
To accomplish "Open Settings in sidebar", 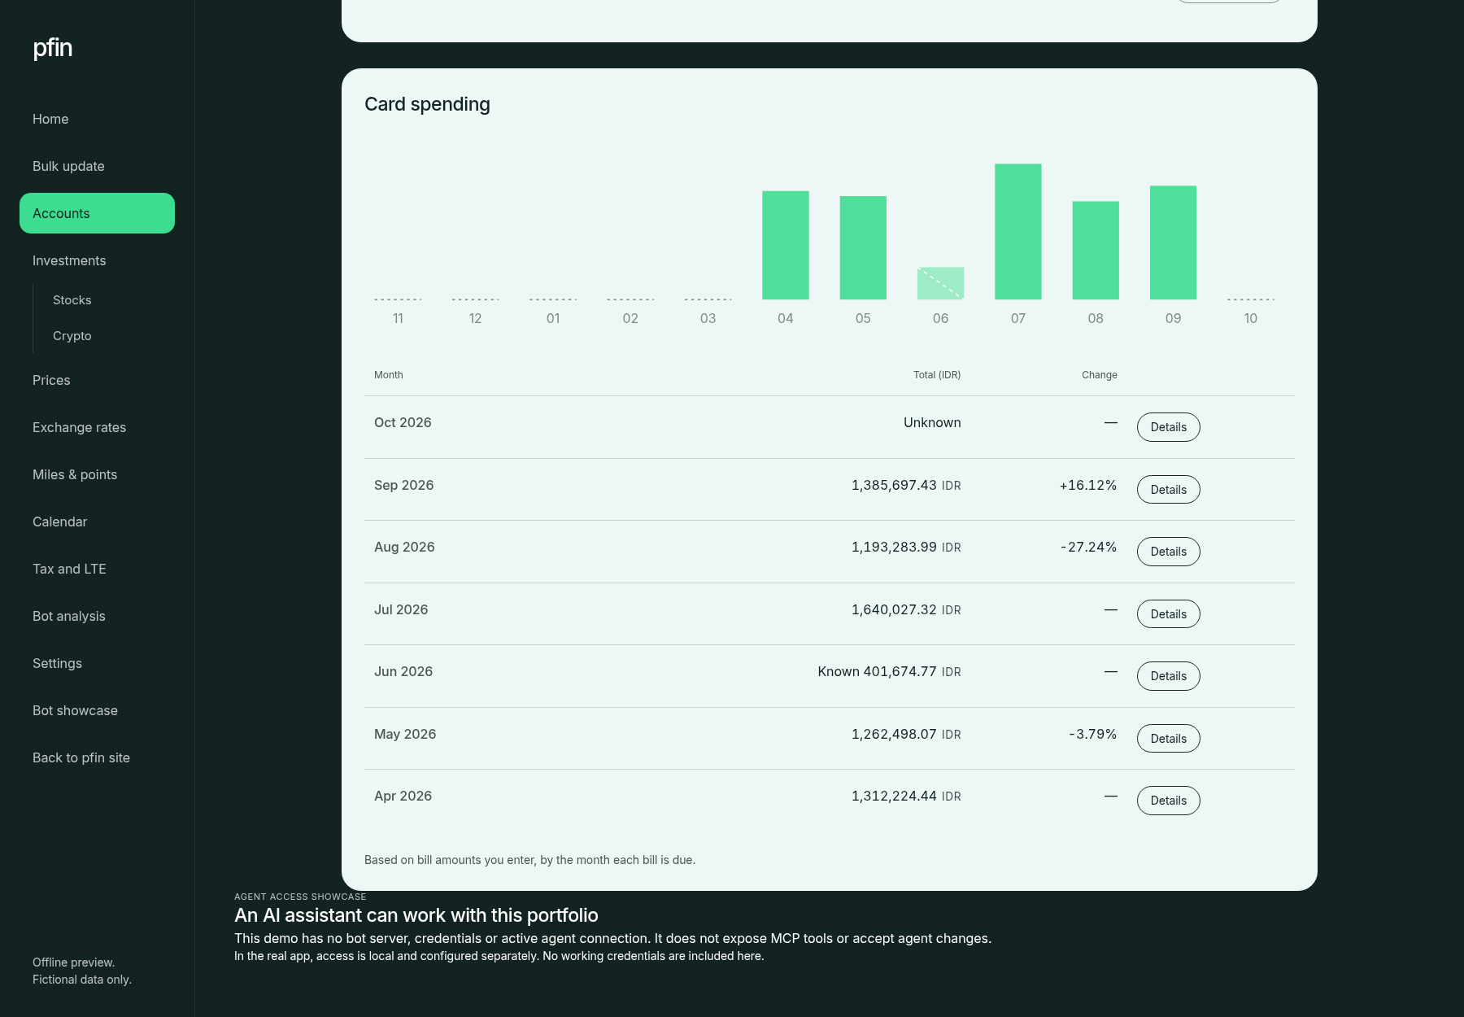I will [97, 663].
